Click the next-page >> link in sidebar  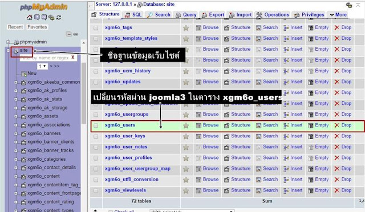click(x=57, y=66)
